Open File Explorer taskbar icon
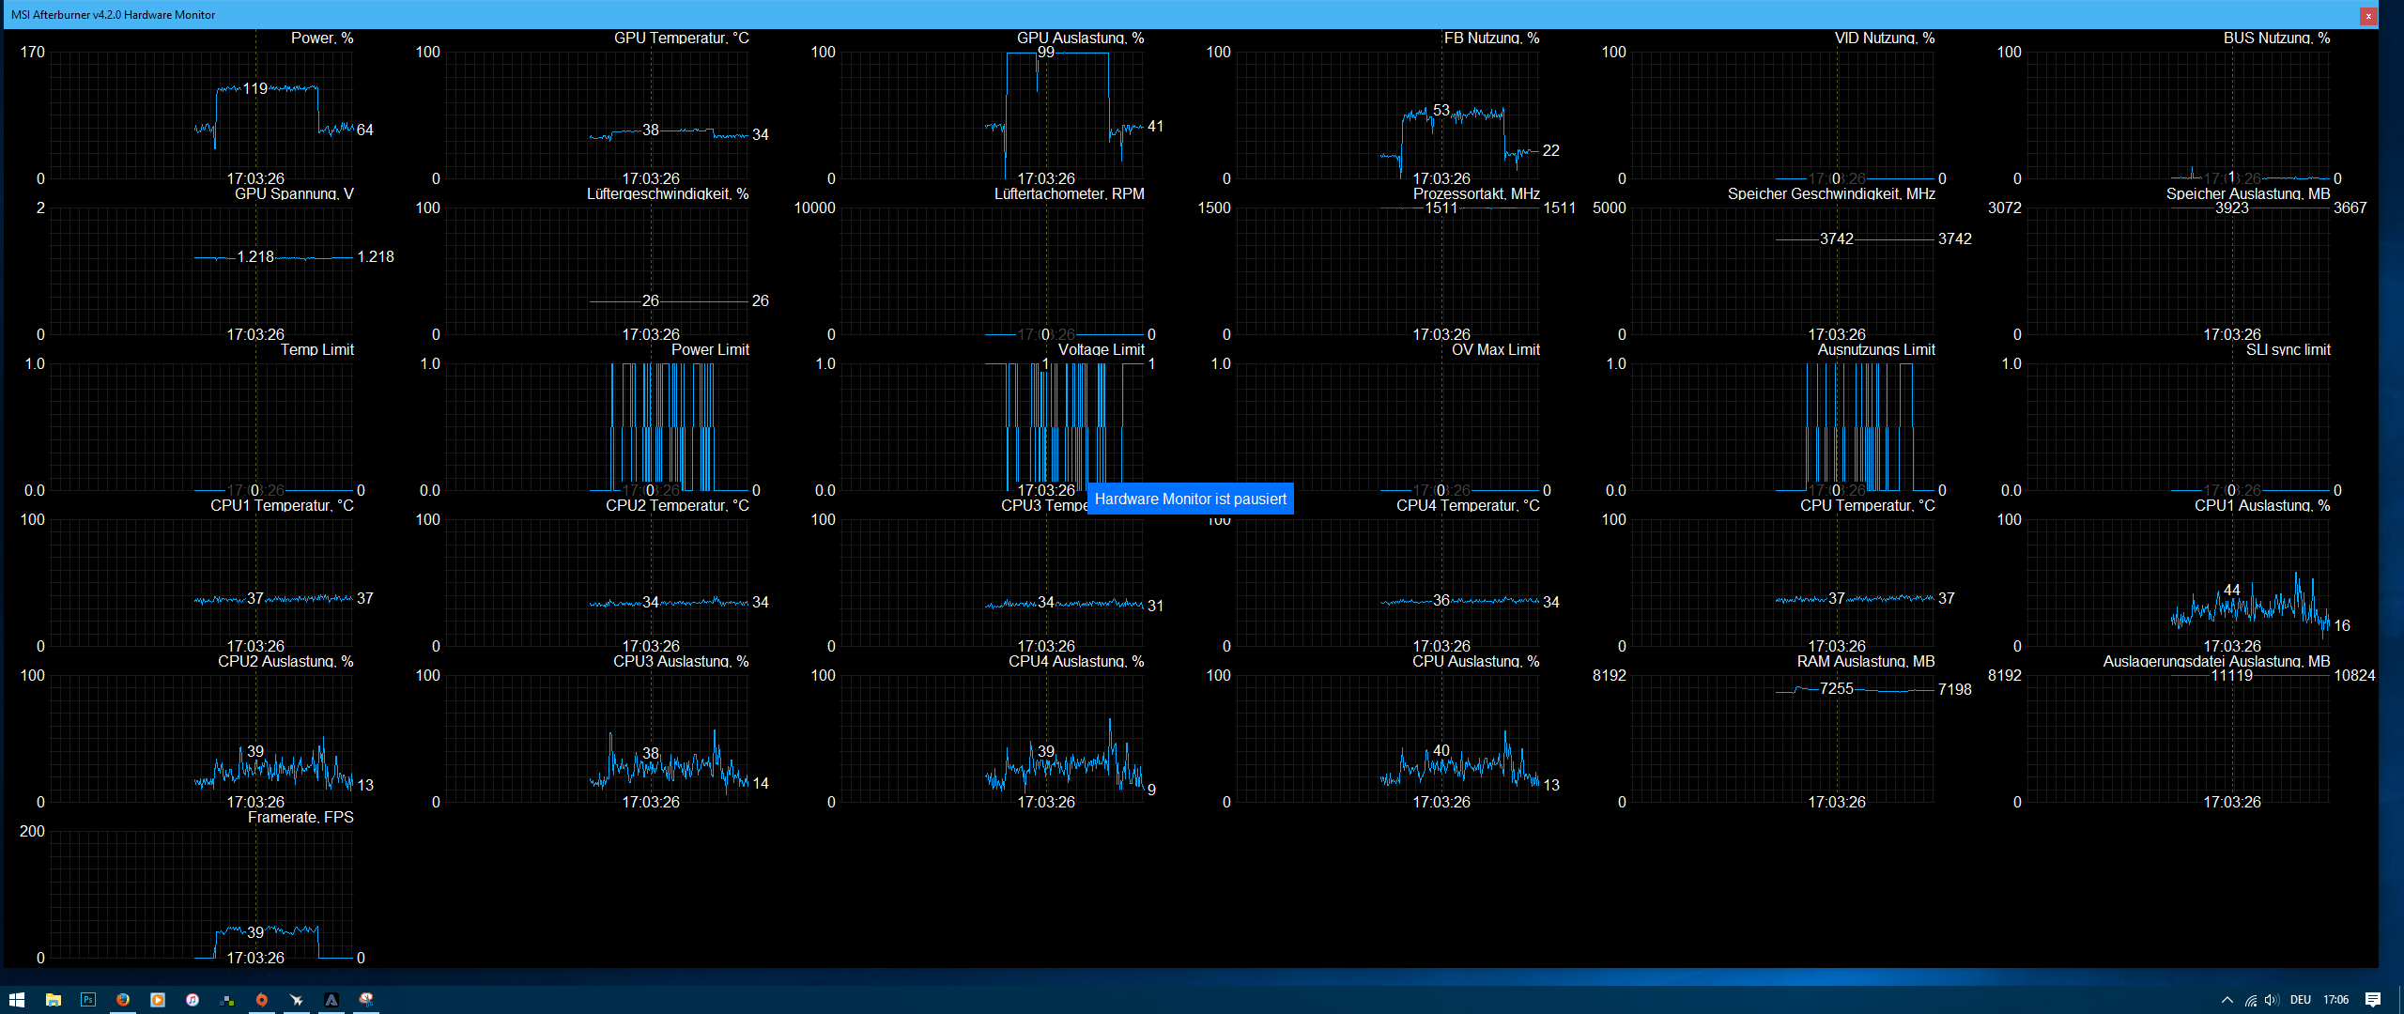The width and height of the screenshot is (2404, 1014). click(54, 1000)
